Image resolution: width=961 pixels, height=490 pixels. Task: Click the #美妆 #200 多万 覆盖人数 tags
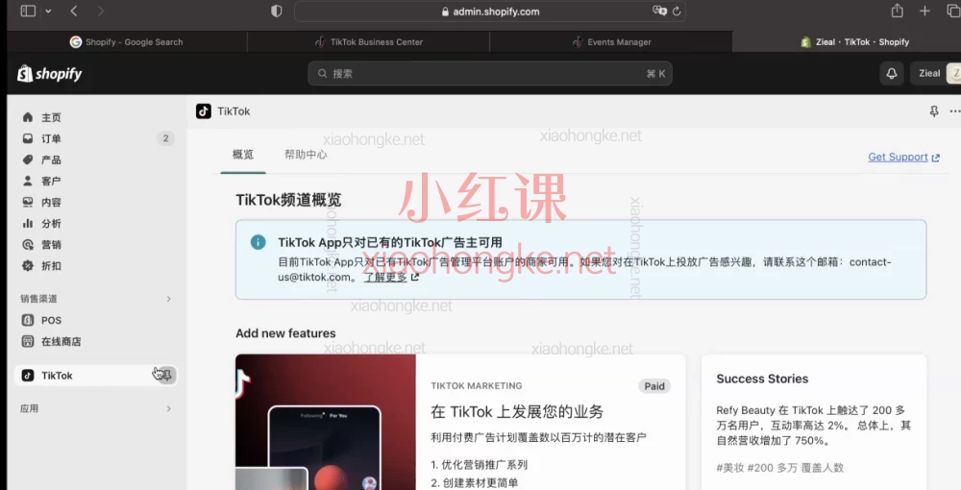[x=780, y=468]
